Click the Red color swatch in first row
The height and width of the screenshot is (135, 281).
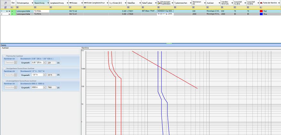(x=261, y=11)
